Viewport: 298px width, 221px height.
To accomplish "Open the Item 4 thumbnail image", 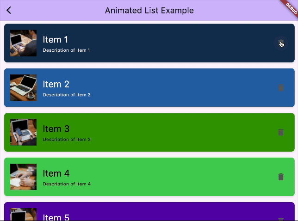I will (23, 177).
